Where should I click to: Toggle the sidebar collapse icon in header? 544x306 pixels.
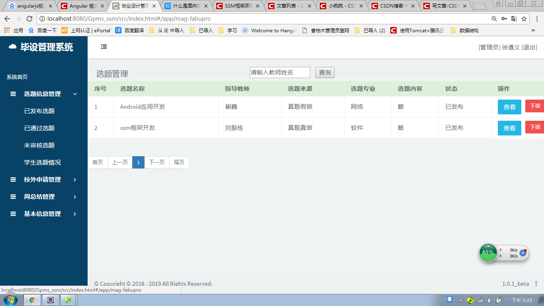tap(104, 47)
